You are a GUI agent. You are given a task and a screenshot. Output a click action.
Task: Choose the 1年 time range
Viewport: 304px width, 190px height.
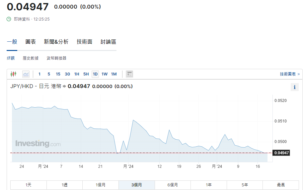208,185
